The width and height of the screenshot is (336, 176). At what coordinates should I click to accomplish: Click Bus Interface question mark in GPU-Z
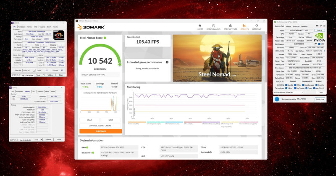324,51
